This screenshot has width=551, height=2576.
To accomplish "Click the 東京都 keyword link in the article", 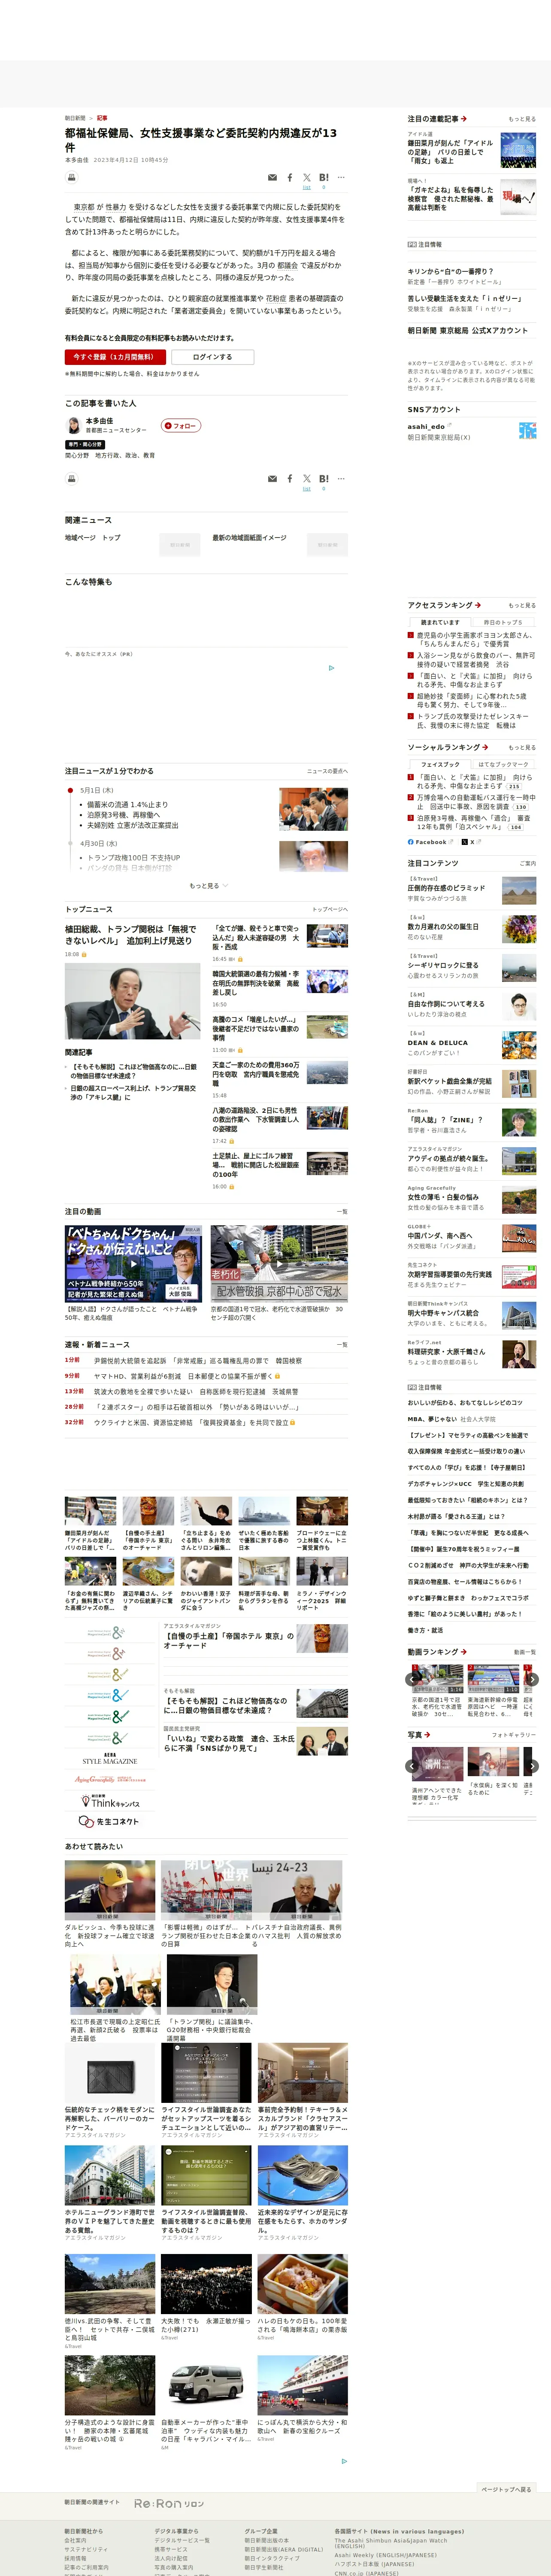I will point(84,208).
